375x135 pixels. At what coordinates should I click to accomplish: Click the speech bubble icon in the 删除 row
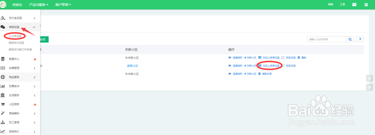point(283,58)
